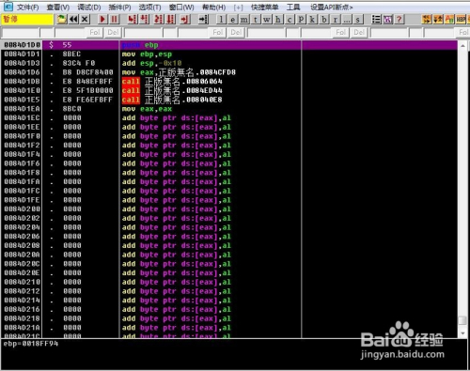Open Handles window with 'h' button

[278, 20]
